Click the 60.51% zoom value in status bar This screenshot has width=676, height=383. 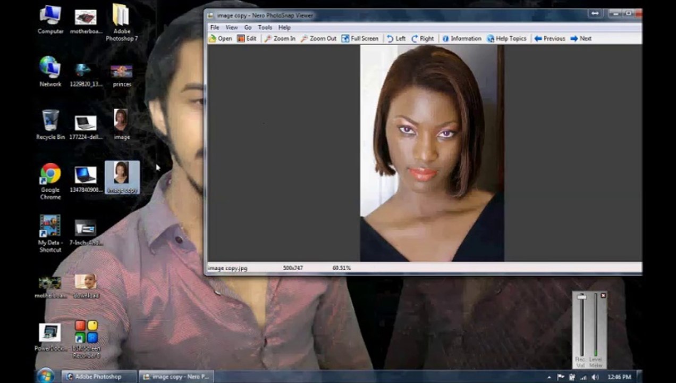[342, 268]
